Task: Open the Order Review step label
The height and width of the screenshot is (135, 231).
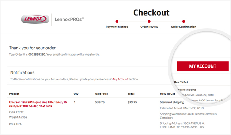Action: 149,27
